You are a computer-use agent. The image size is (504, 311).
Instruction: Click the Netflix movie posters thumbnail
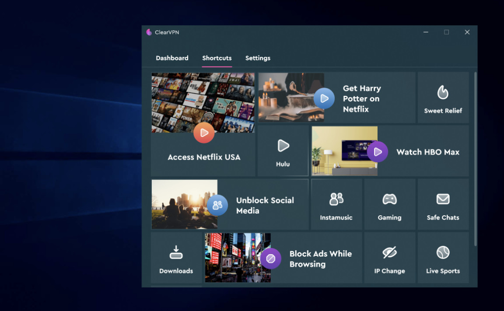tap(203, 102)
